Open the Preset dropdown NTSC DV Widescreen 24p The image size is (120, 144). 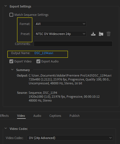pyautogui.click(x=60, y=34)
